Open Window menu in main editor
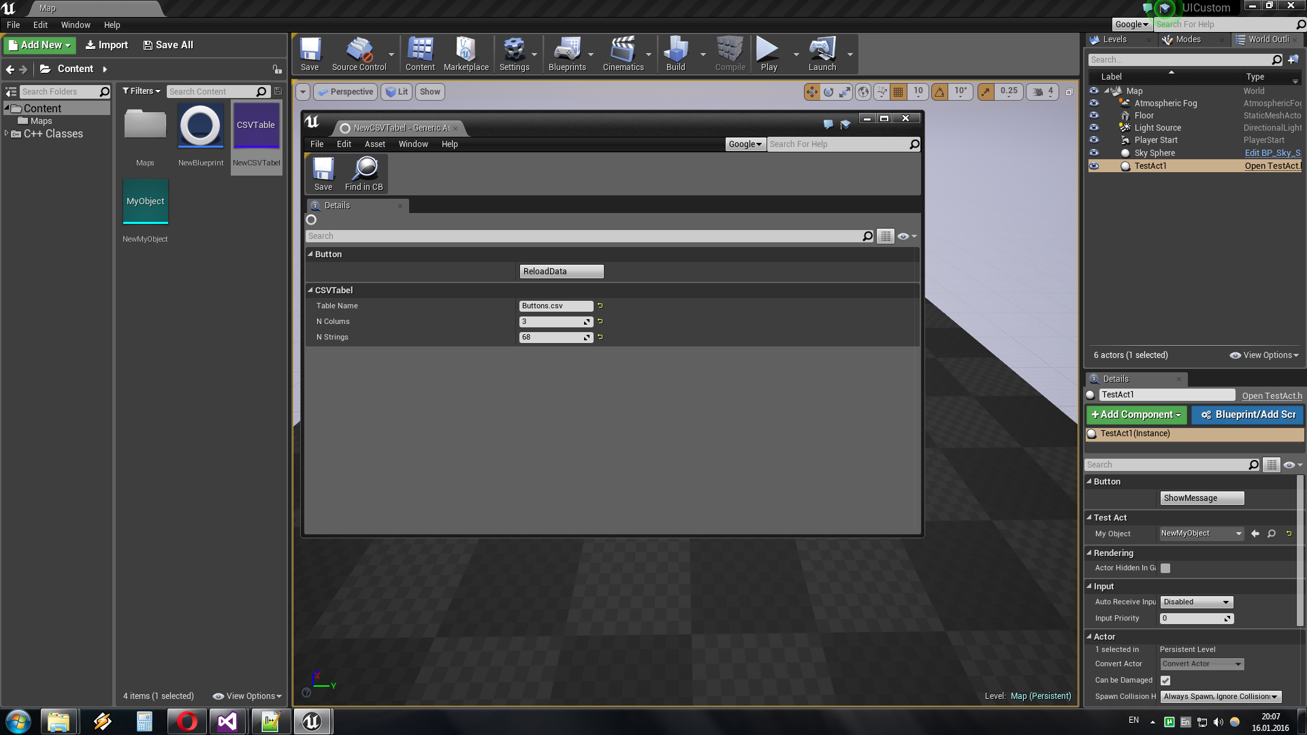 tap(76, 25)
